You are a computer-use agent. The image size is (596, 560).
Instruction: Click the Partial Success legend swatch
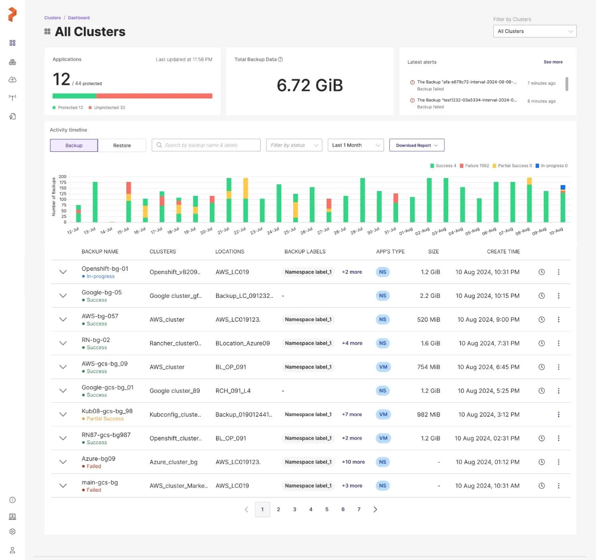tap(494, 166)
